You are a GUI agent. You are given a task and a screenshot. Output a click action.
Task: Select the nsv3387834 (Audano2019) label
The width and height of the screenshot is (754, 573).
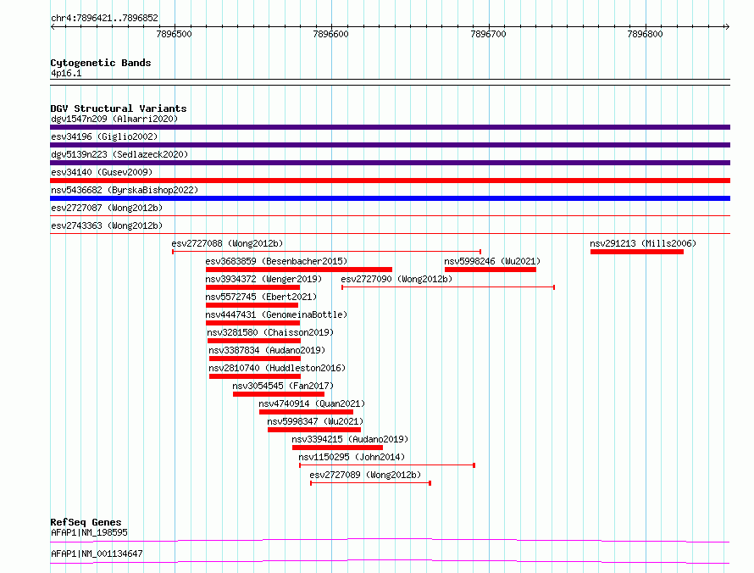tap(267, 350)
